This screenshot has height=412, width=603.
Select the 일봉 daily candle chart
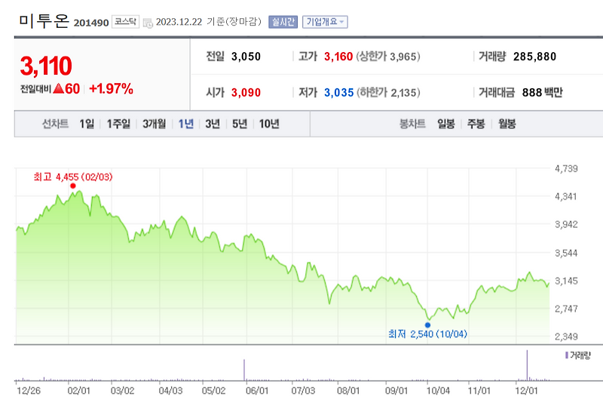(x=446, y=124)
